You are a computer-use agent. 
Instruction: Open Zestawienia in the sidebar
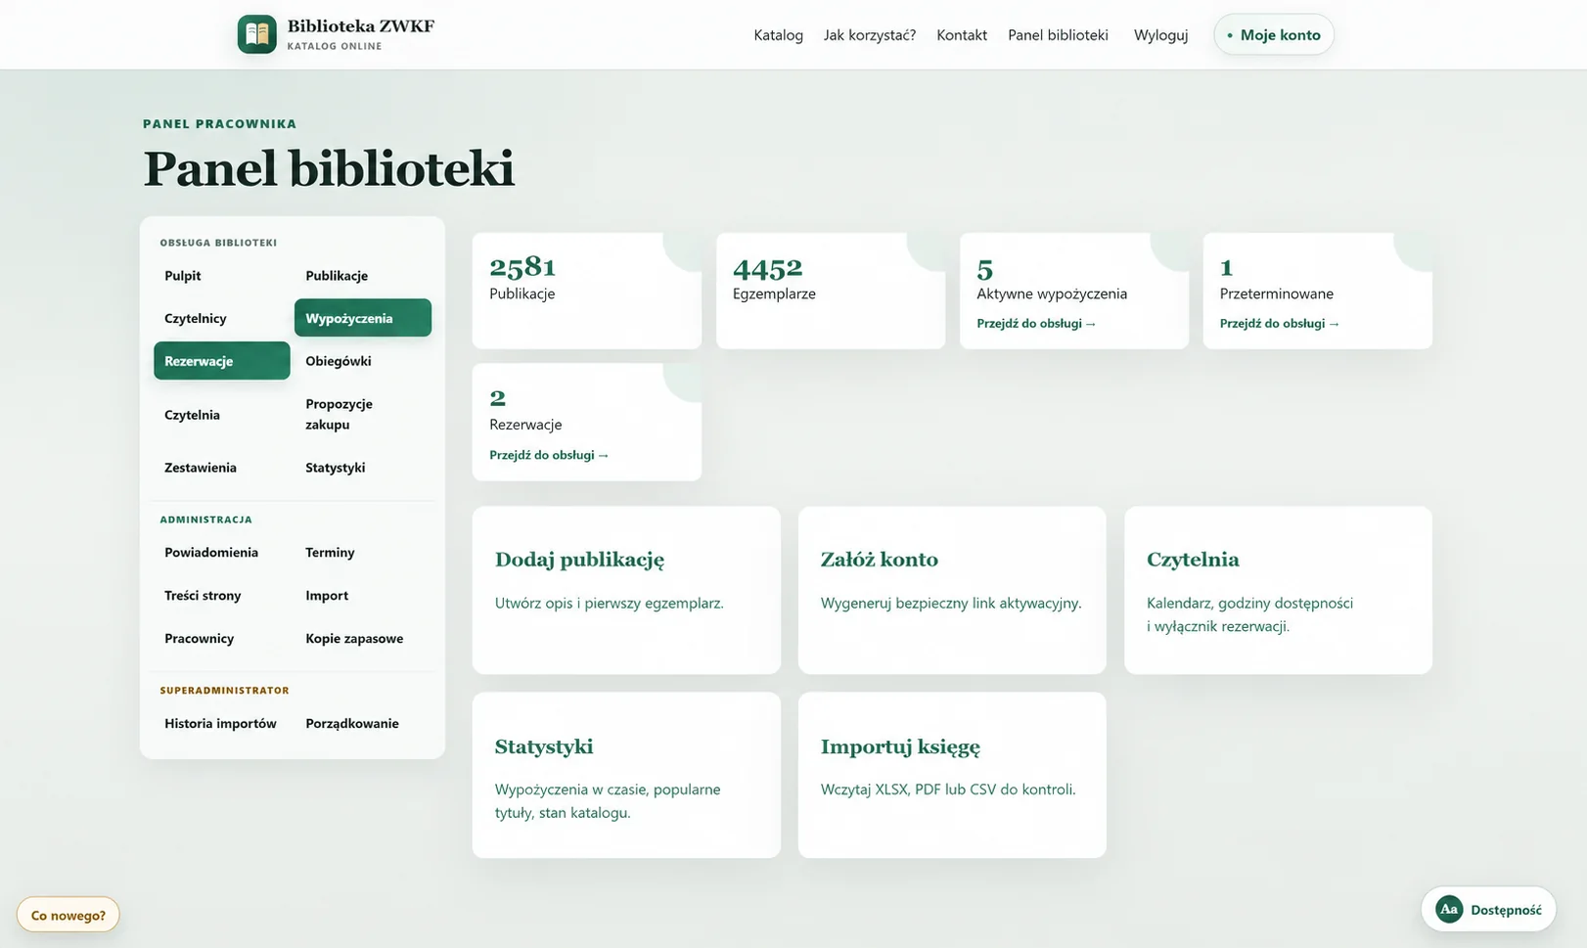point(222,468)
